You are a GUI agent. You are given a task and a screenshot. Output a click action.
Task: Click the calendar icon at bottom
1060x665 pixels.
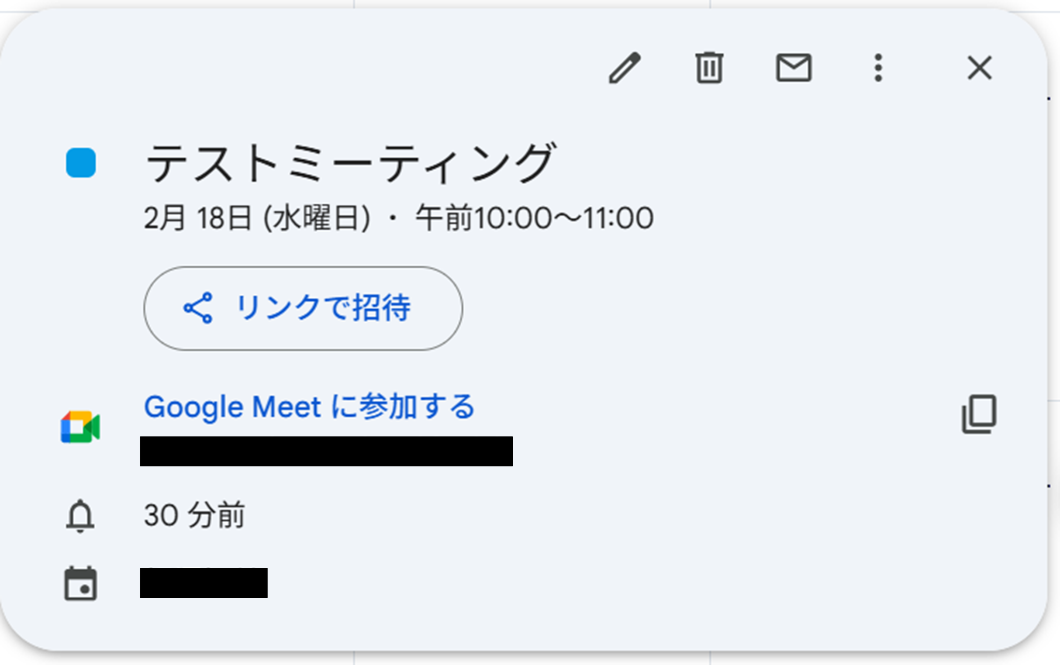tap(80, 584)
